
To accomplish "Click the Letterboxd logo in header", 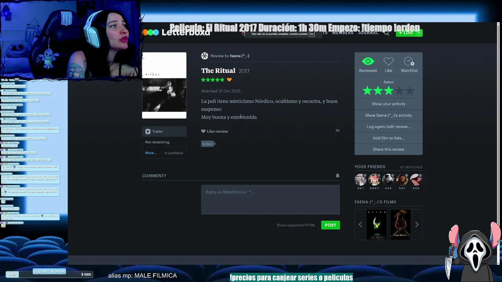I will [176, 33].
